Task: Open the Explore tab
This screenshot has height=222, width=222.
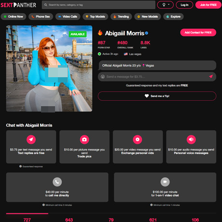Action: point(173,16)
